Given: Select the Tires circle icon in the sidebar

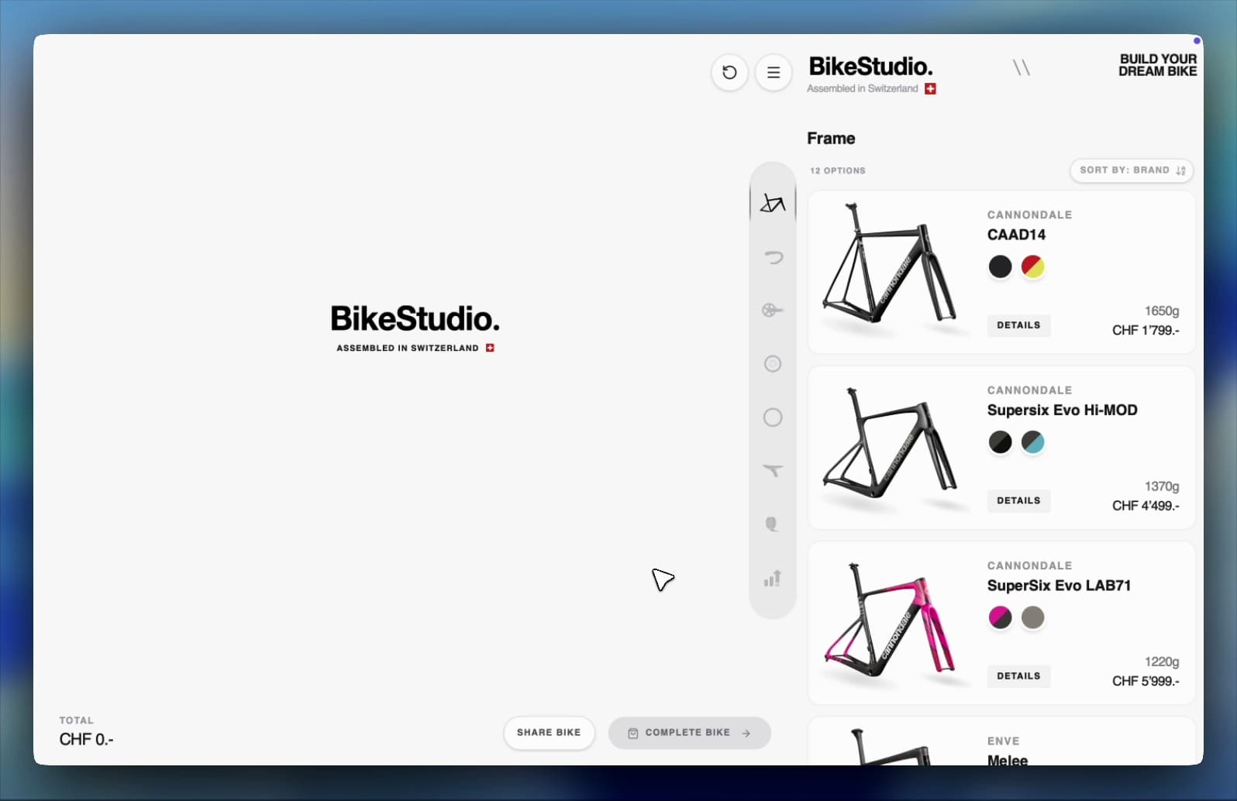Looking at the screenshot, I should (773, 418).
